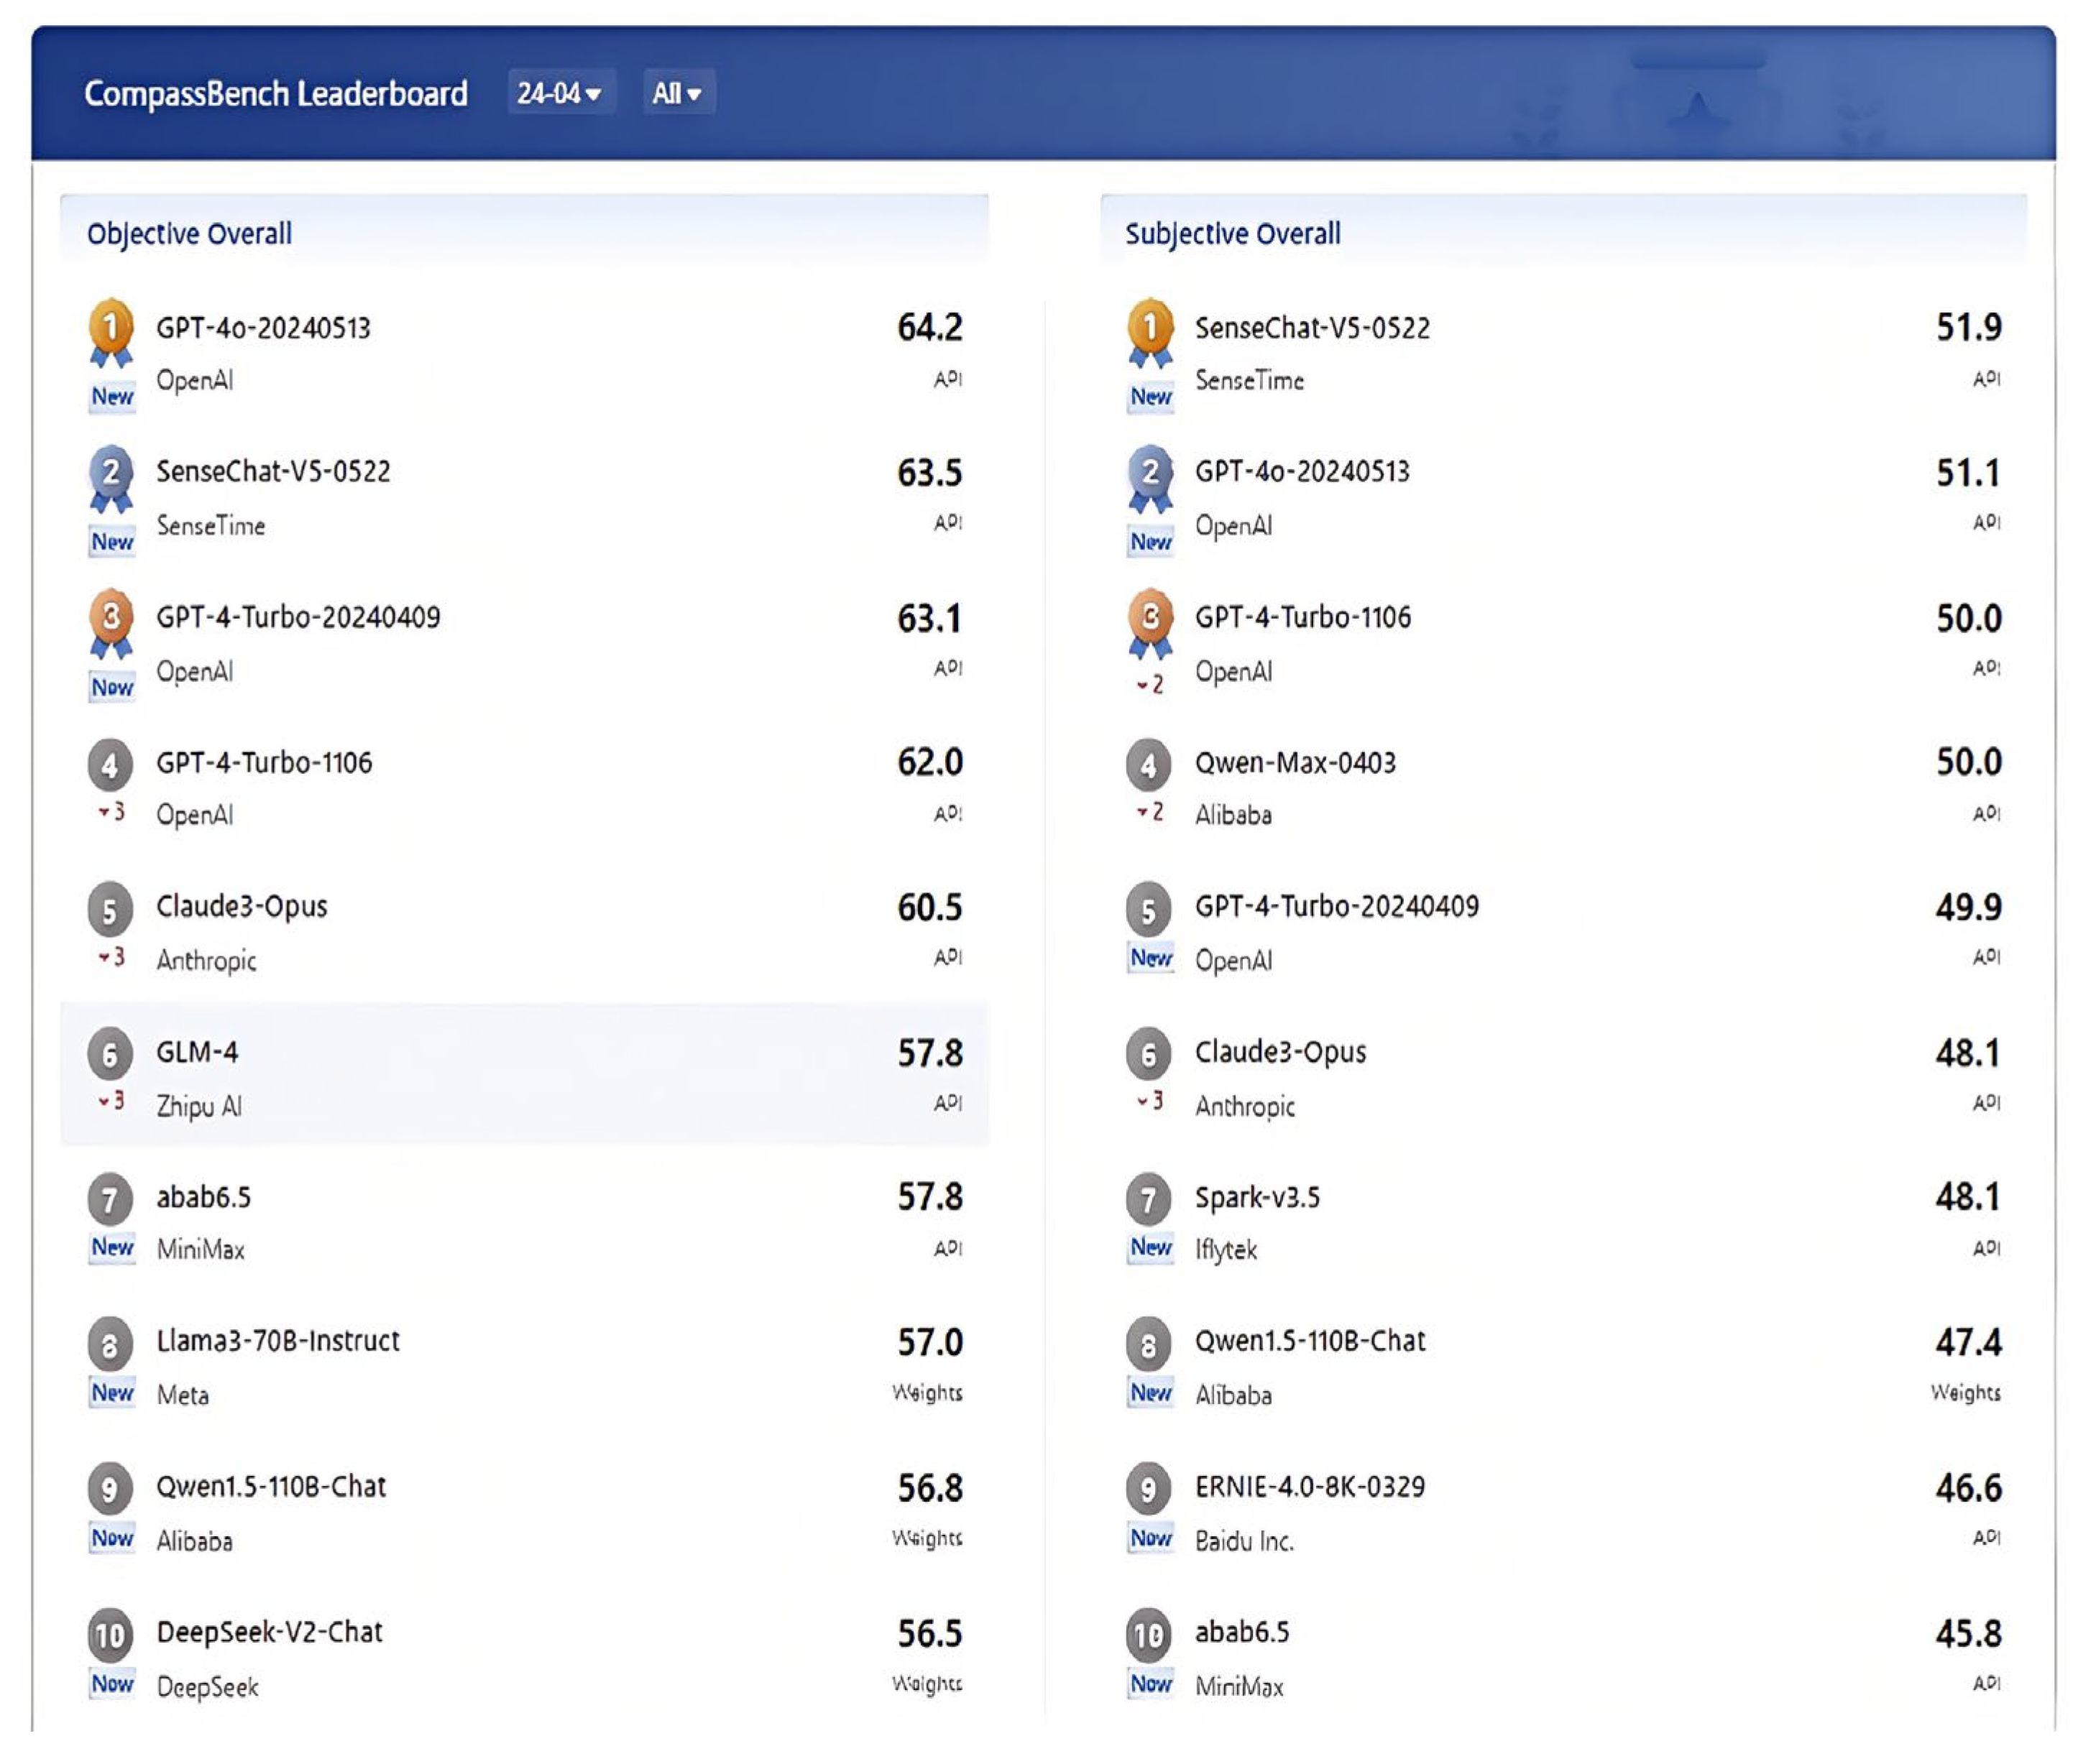Click rank 6 badge next to GLM-4
2078x1764 pixels.
tap(110, 1054)
